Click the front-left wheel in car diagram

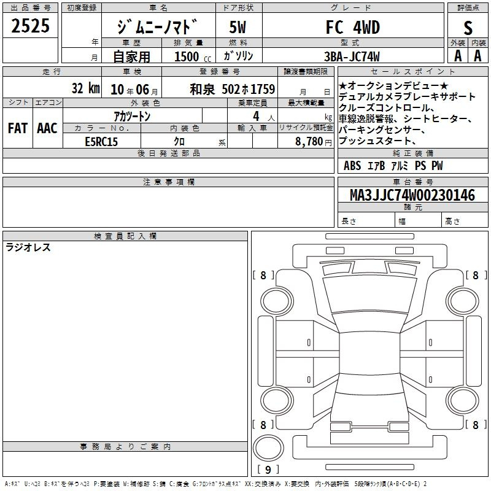pos(277,301)
